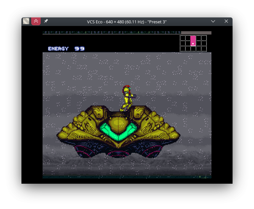Click the green gunship cockpit visor
This screenshot has width=254, height=209.
[118, 132]
